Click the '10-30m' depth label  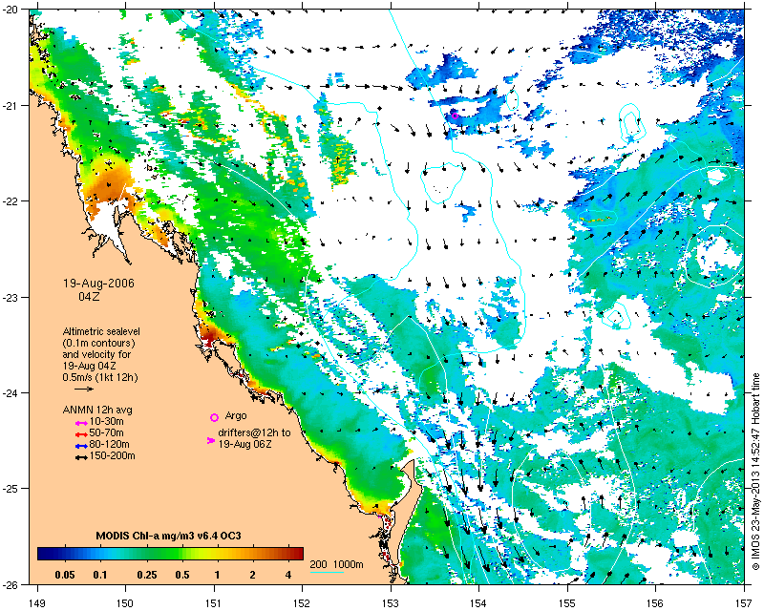[106, 421]
